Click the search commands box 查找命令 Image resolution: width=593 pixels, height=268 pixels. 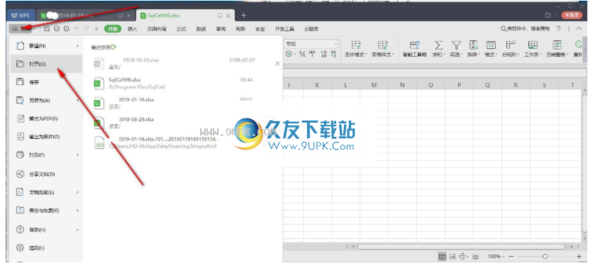[x=525, y=29]
